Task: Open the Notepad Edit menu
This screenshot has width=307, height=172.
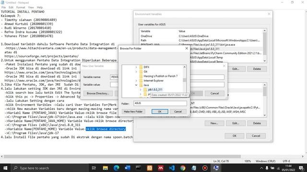Action: coord(11,7)
